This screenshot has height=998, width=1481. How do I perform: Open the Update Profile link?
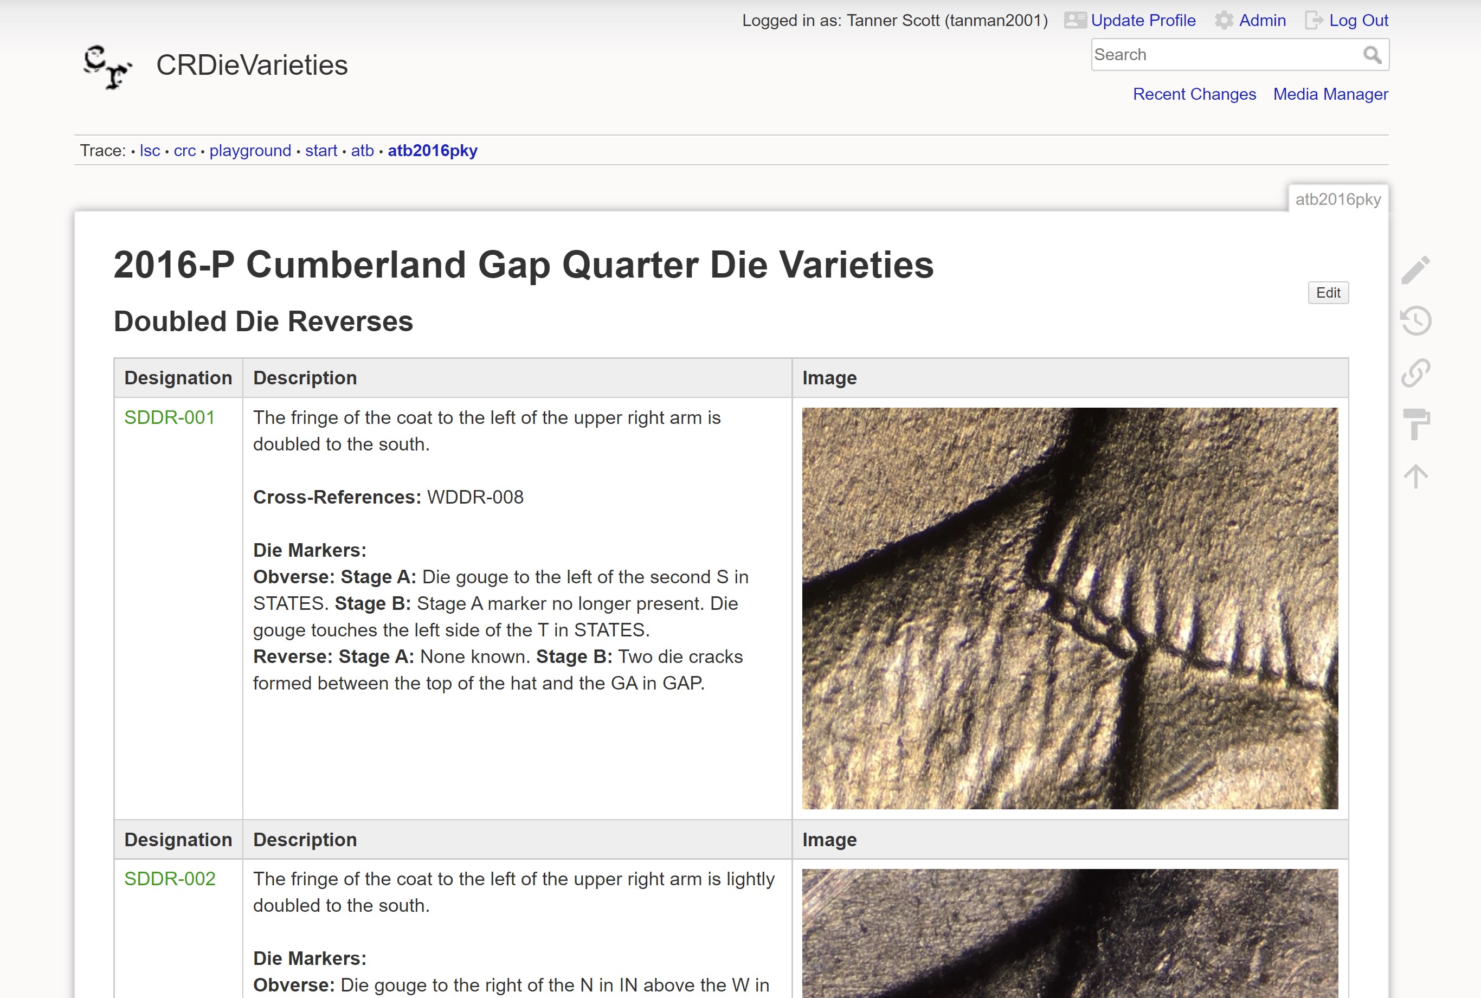(x=1142, y=21)
